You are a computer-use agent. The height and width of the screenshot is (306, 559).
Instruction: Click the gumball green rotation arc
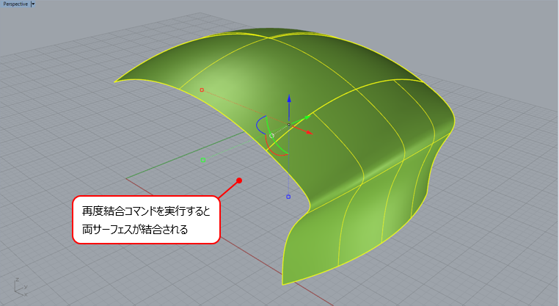275,137
